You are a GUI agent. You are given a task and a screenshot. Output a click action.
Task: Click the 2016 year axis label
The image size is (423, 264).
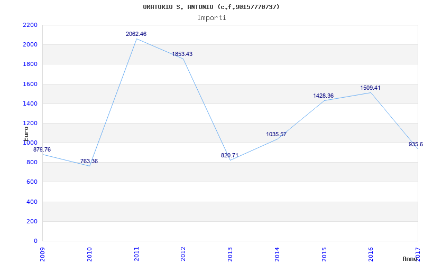point(371,254)
